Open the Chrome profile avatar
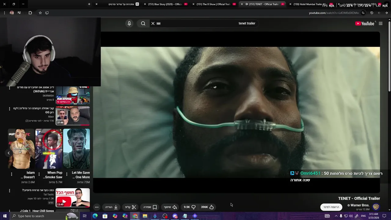Screen dimensions: 391x220 click(12, 13)
